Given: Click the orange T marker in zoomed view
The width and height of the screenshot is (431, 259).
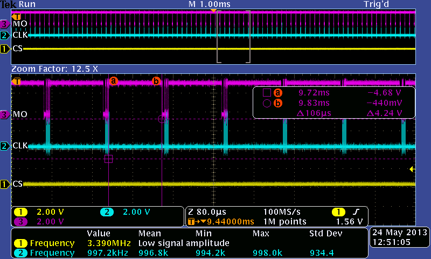Looking at the screenshot, I should coord(16,81).
